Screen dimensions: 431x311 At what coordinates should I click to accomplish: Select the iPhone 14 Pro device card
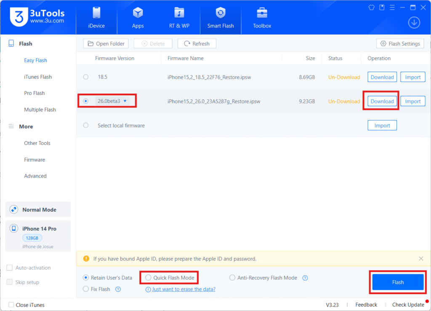point(38,236)
